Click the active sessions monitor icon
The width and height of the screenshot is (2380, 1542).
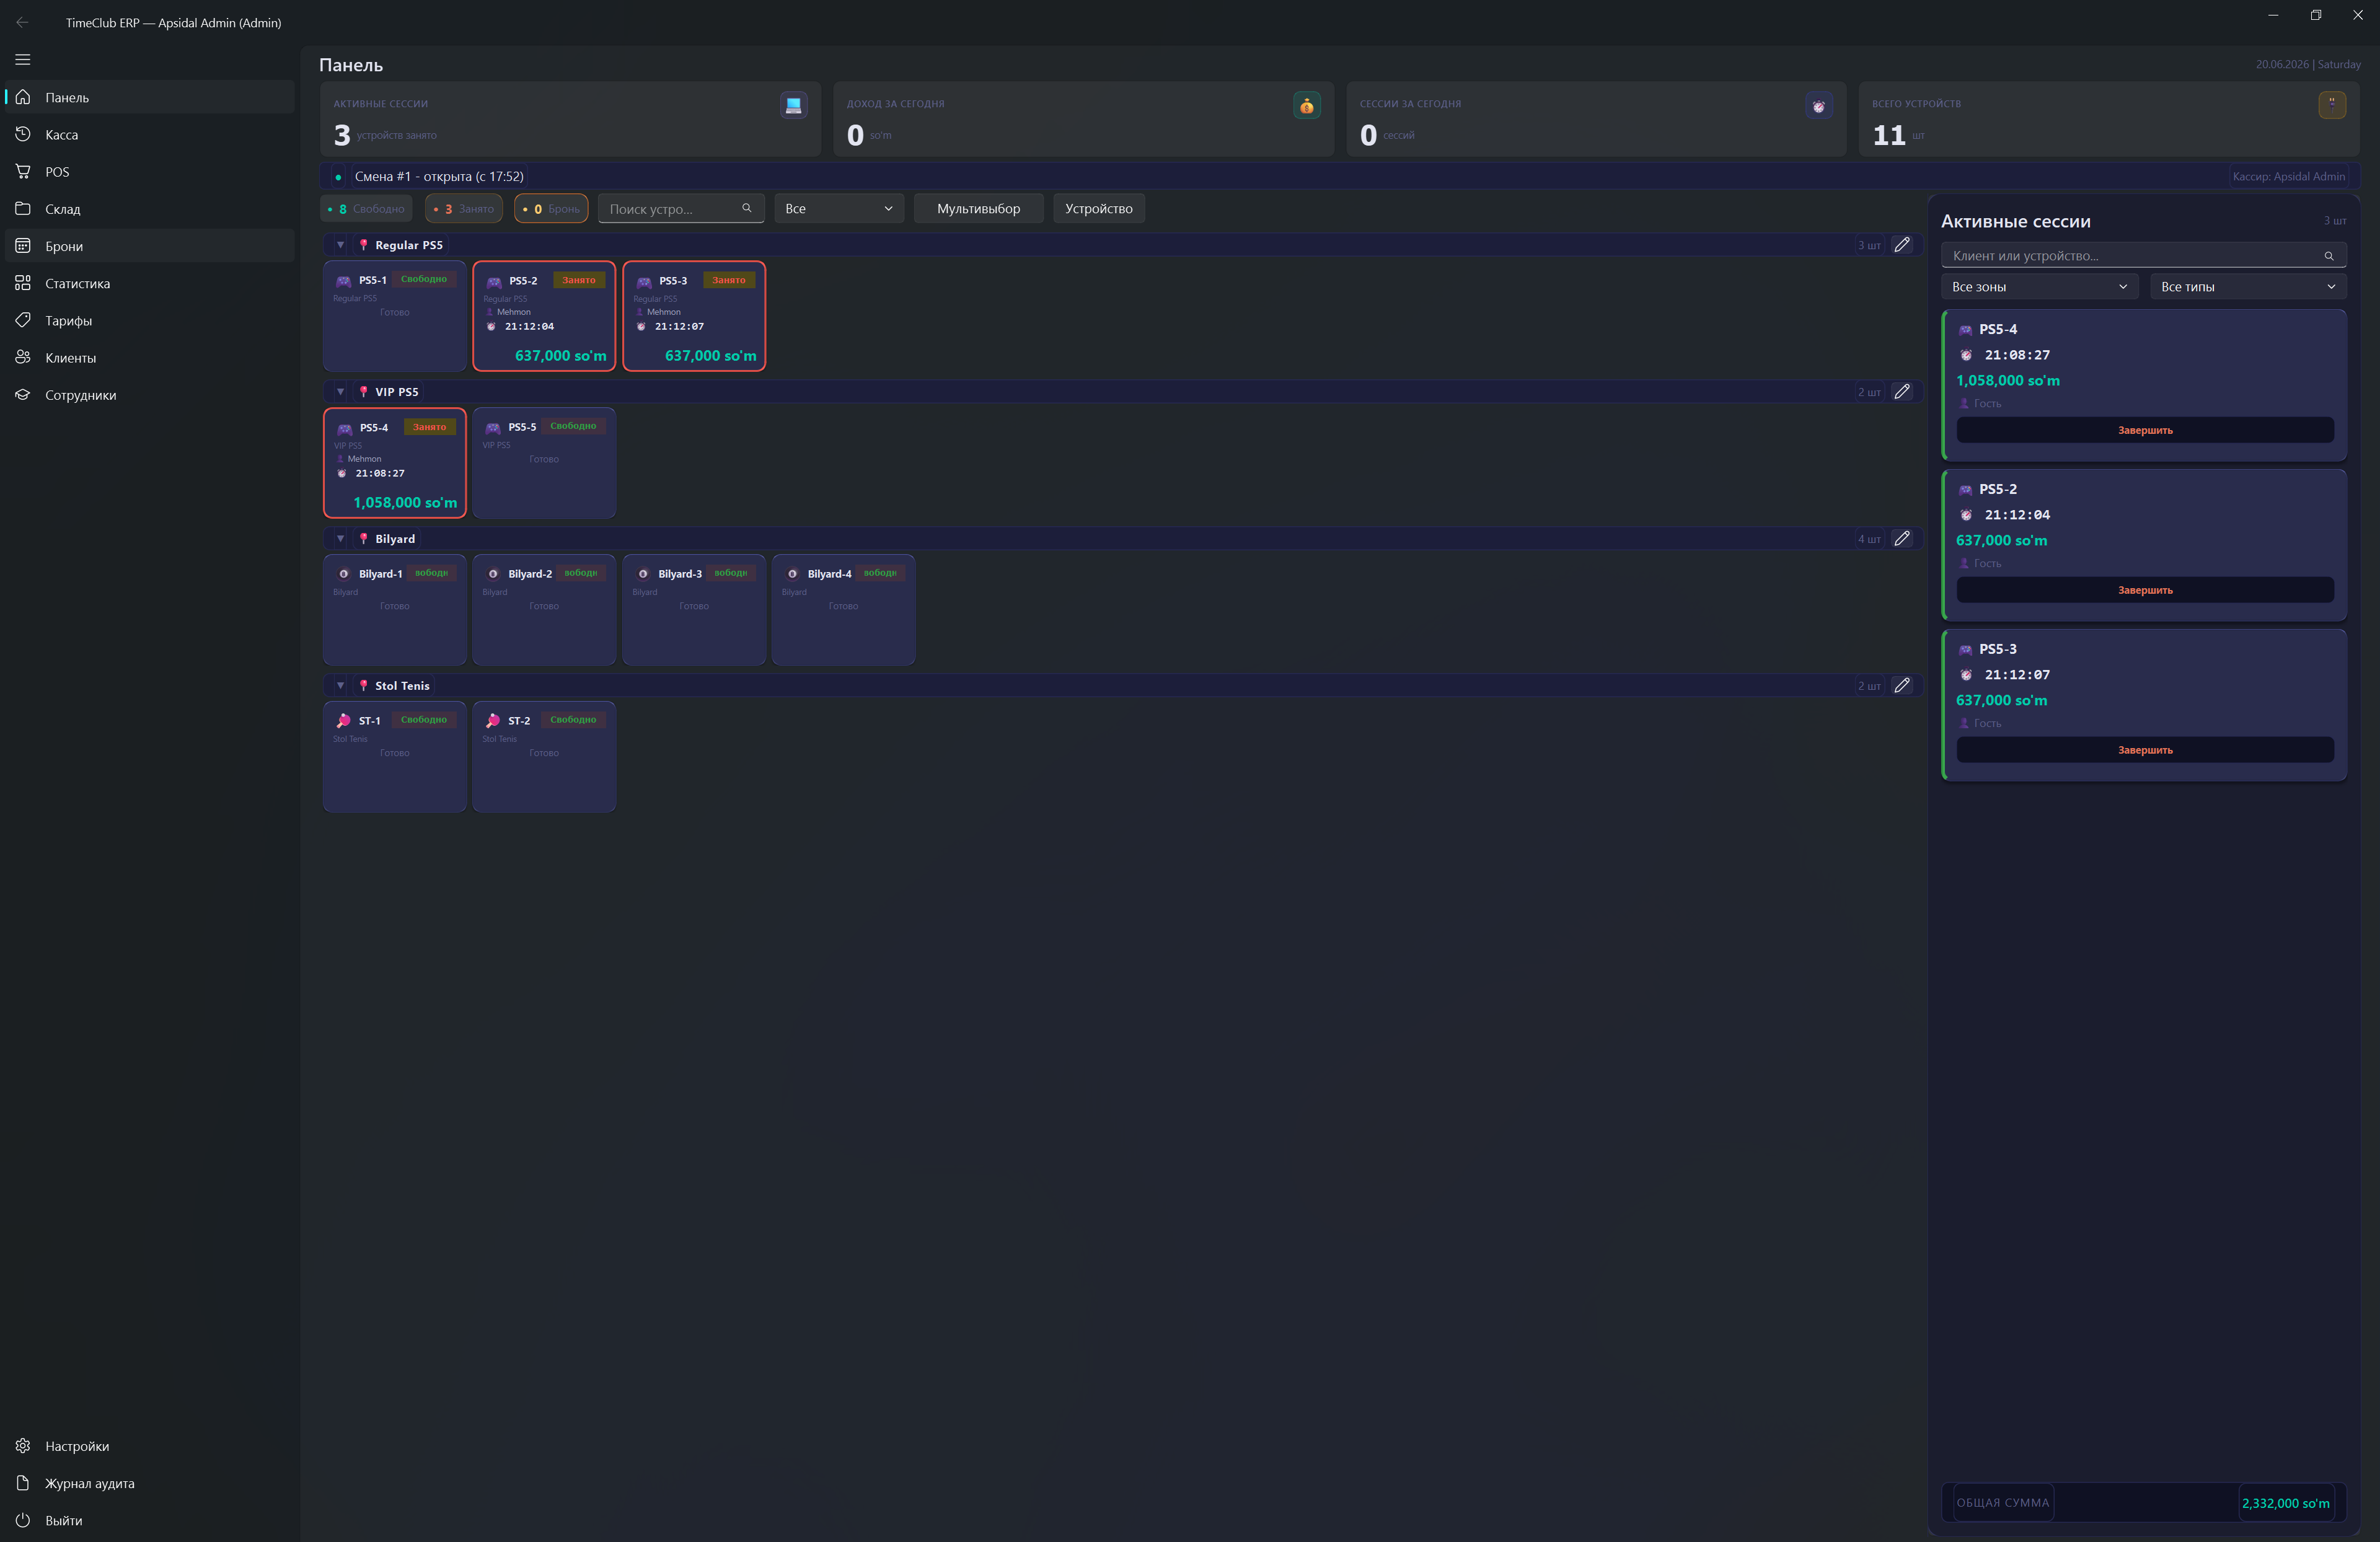794,105
